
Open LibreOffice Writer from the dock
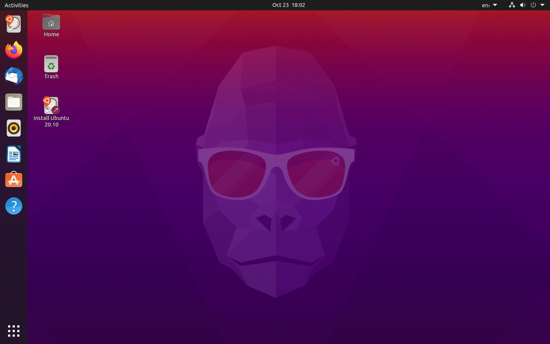(14, 154)
